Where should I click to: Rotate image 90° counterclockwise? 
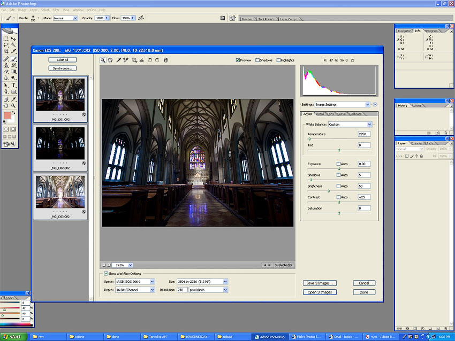tap(150, 60)
